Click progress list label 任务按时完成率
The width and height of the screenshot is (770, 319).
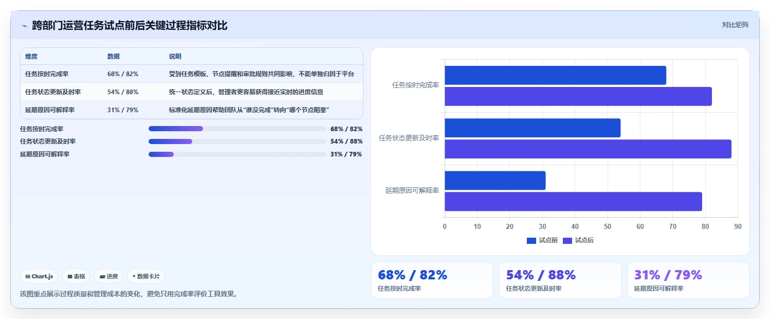click(x=42, y=129)
